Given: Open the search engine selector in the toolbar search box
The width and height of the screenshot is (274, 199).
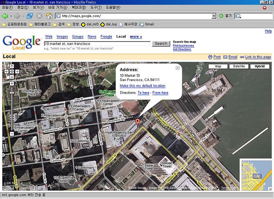Looking at the screenshot, I should pos(238,16).
